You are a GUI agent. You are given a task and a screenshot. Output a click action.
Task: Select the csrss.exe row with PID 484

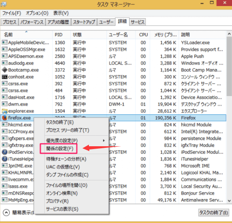click(113, 90)
